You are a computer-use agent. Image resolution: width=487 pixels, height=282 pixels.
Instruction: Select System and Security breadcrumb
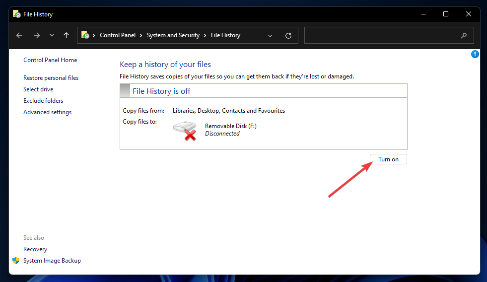[x=173, y=35]
